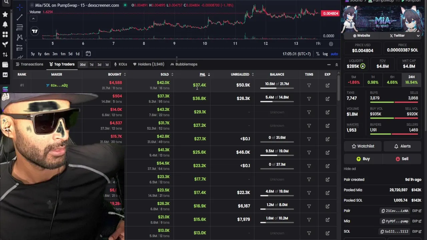Expand more social links chevron
The height and width of the screenshot is (240, 427).
coord(418,35)
